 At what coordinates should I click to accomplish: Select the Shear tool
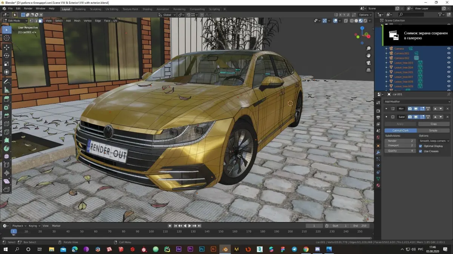6,181
